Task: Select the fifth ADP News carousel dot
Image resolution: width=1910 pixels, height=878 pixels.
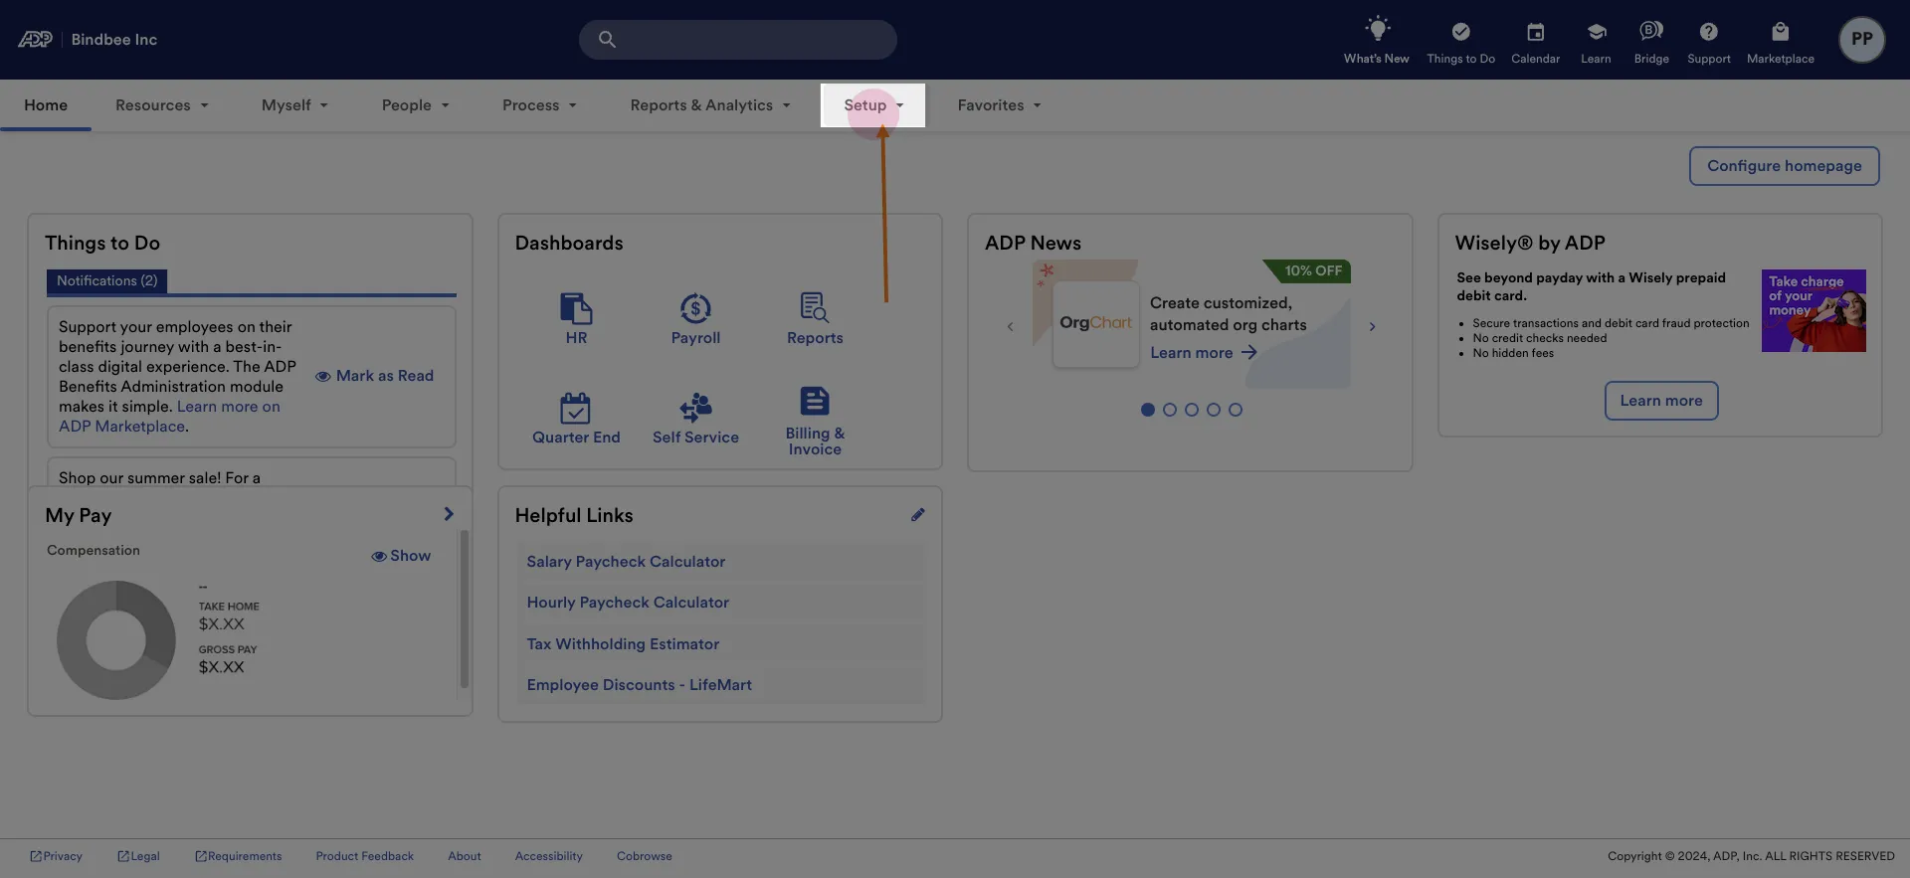Action: (x=1236, y=410)
